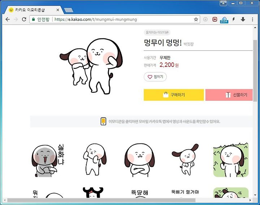Select the 뚝배기 깰거야 emoticon thumbnail

(x=185, y=192)
